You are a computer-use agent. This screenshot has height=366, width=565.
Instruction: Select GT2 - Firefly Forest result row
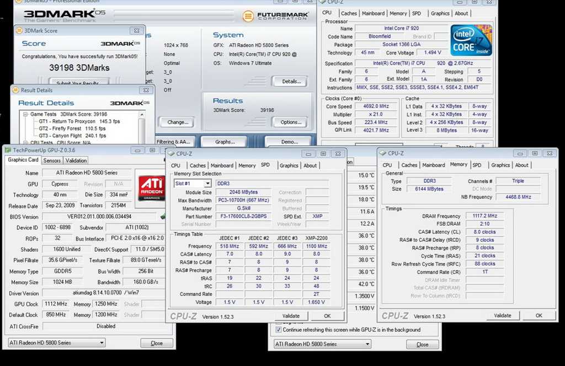pos(72,129)
